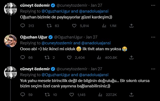Open Oğuzhan Uğur's profile picture
Image resolution: width=160 pixels, height=101 pixels.
coord(10,41)
